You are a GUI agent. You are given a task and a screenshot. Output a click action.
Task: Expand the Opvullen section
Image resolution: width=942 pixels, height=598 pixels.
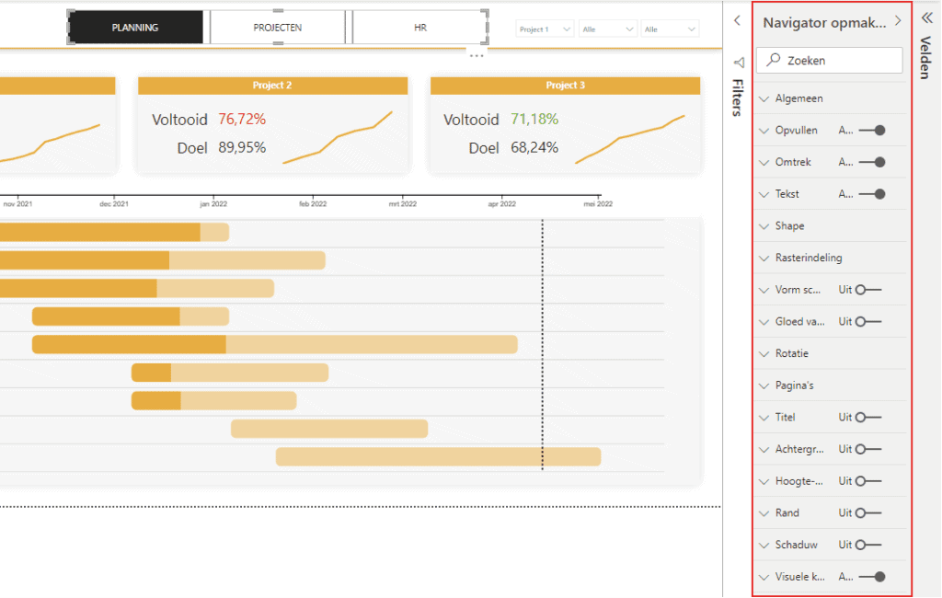tap(764, 130)
